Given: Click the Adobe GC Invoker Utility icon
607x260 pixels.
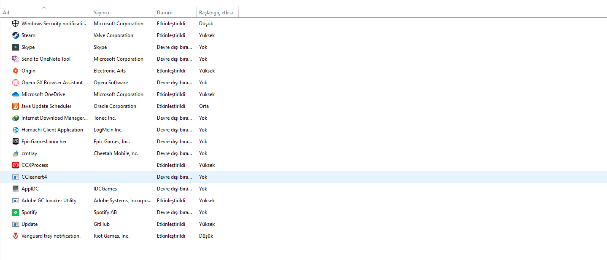Looking at the screenshot, I should [x=16, y=201].
